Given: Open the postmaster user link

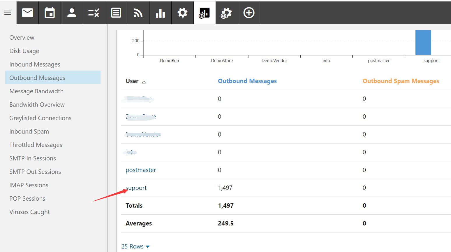Looking at the screenshot, I should pyautogui.click(x=141, y=170).
